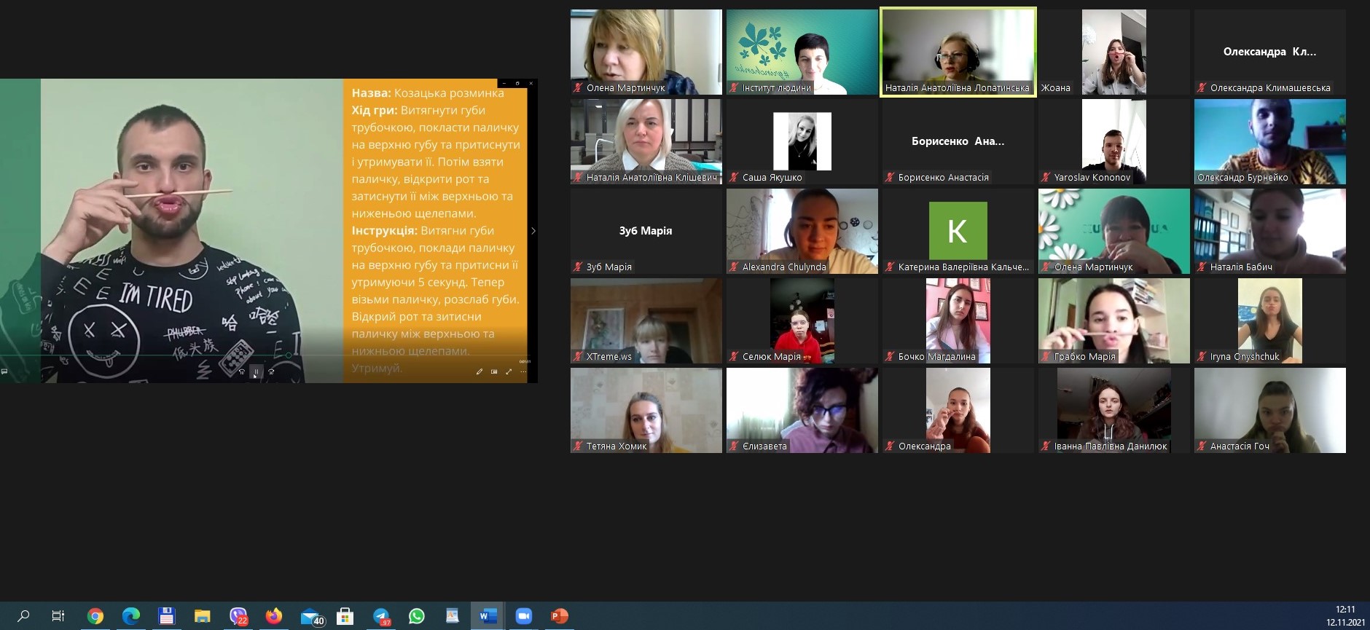Select the Катерина Валеріївна K avatar tile
This screenshot has width=1370, height=630.
[x=958, y=231]
